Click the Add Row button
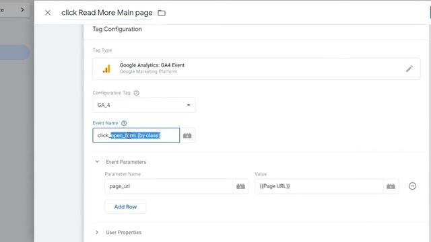 click(125, 207)
